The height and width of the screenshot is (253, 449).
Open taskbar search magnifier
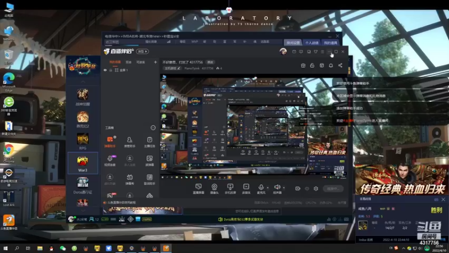[17, 248]
